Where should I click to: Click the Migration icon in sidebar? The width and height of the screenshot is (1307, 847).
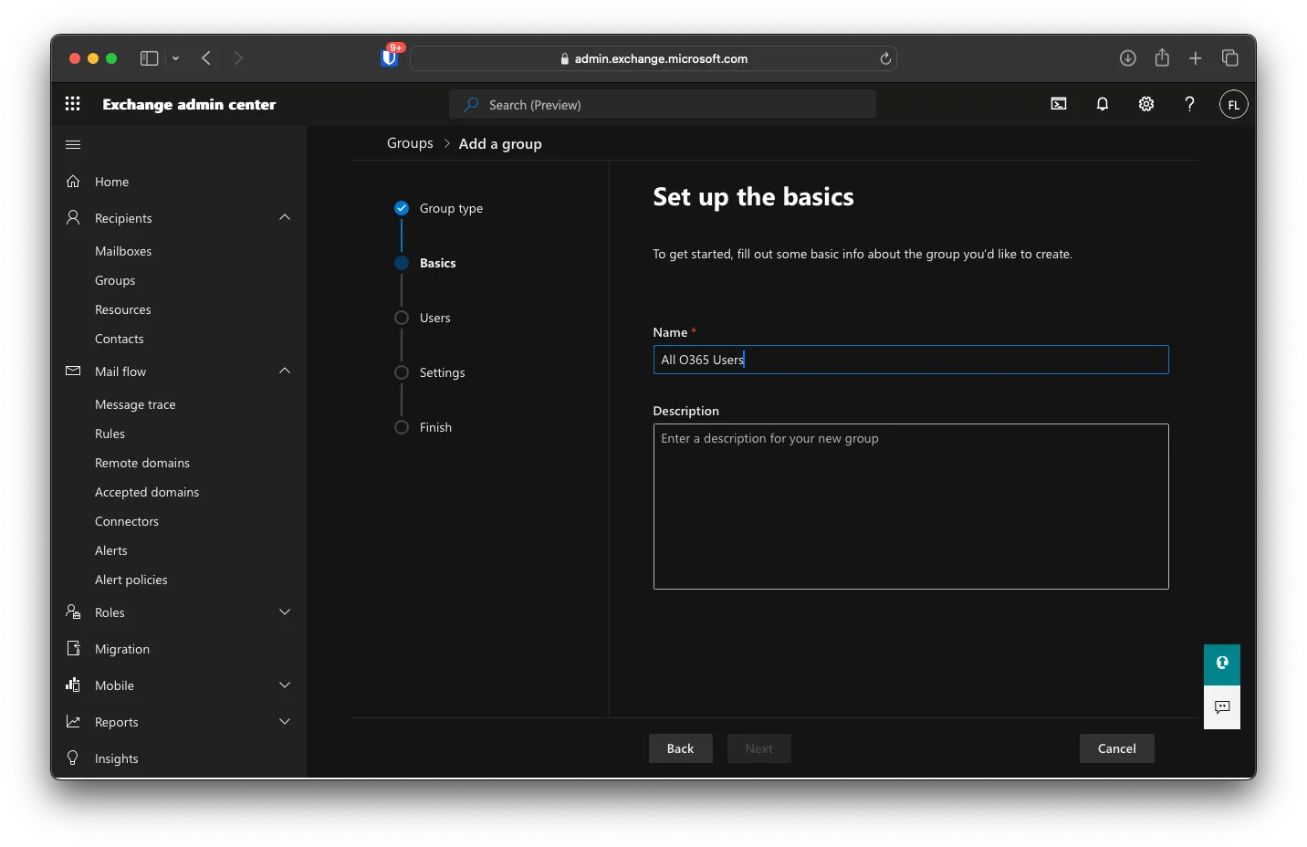pos(73,648)
